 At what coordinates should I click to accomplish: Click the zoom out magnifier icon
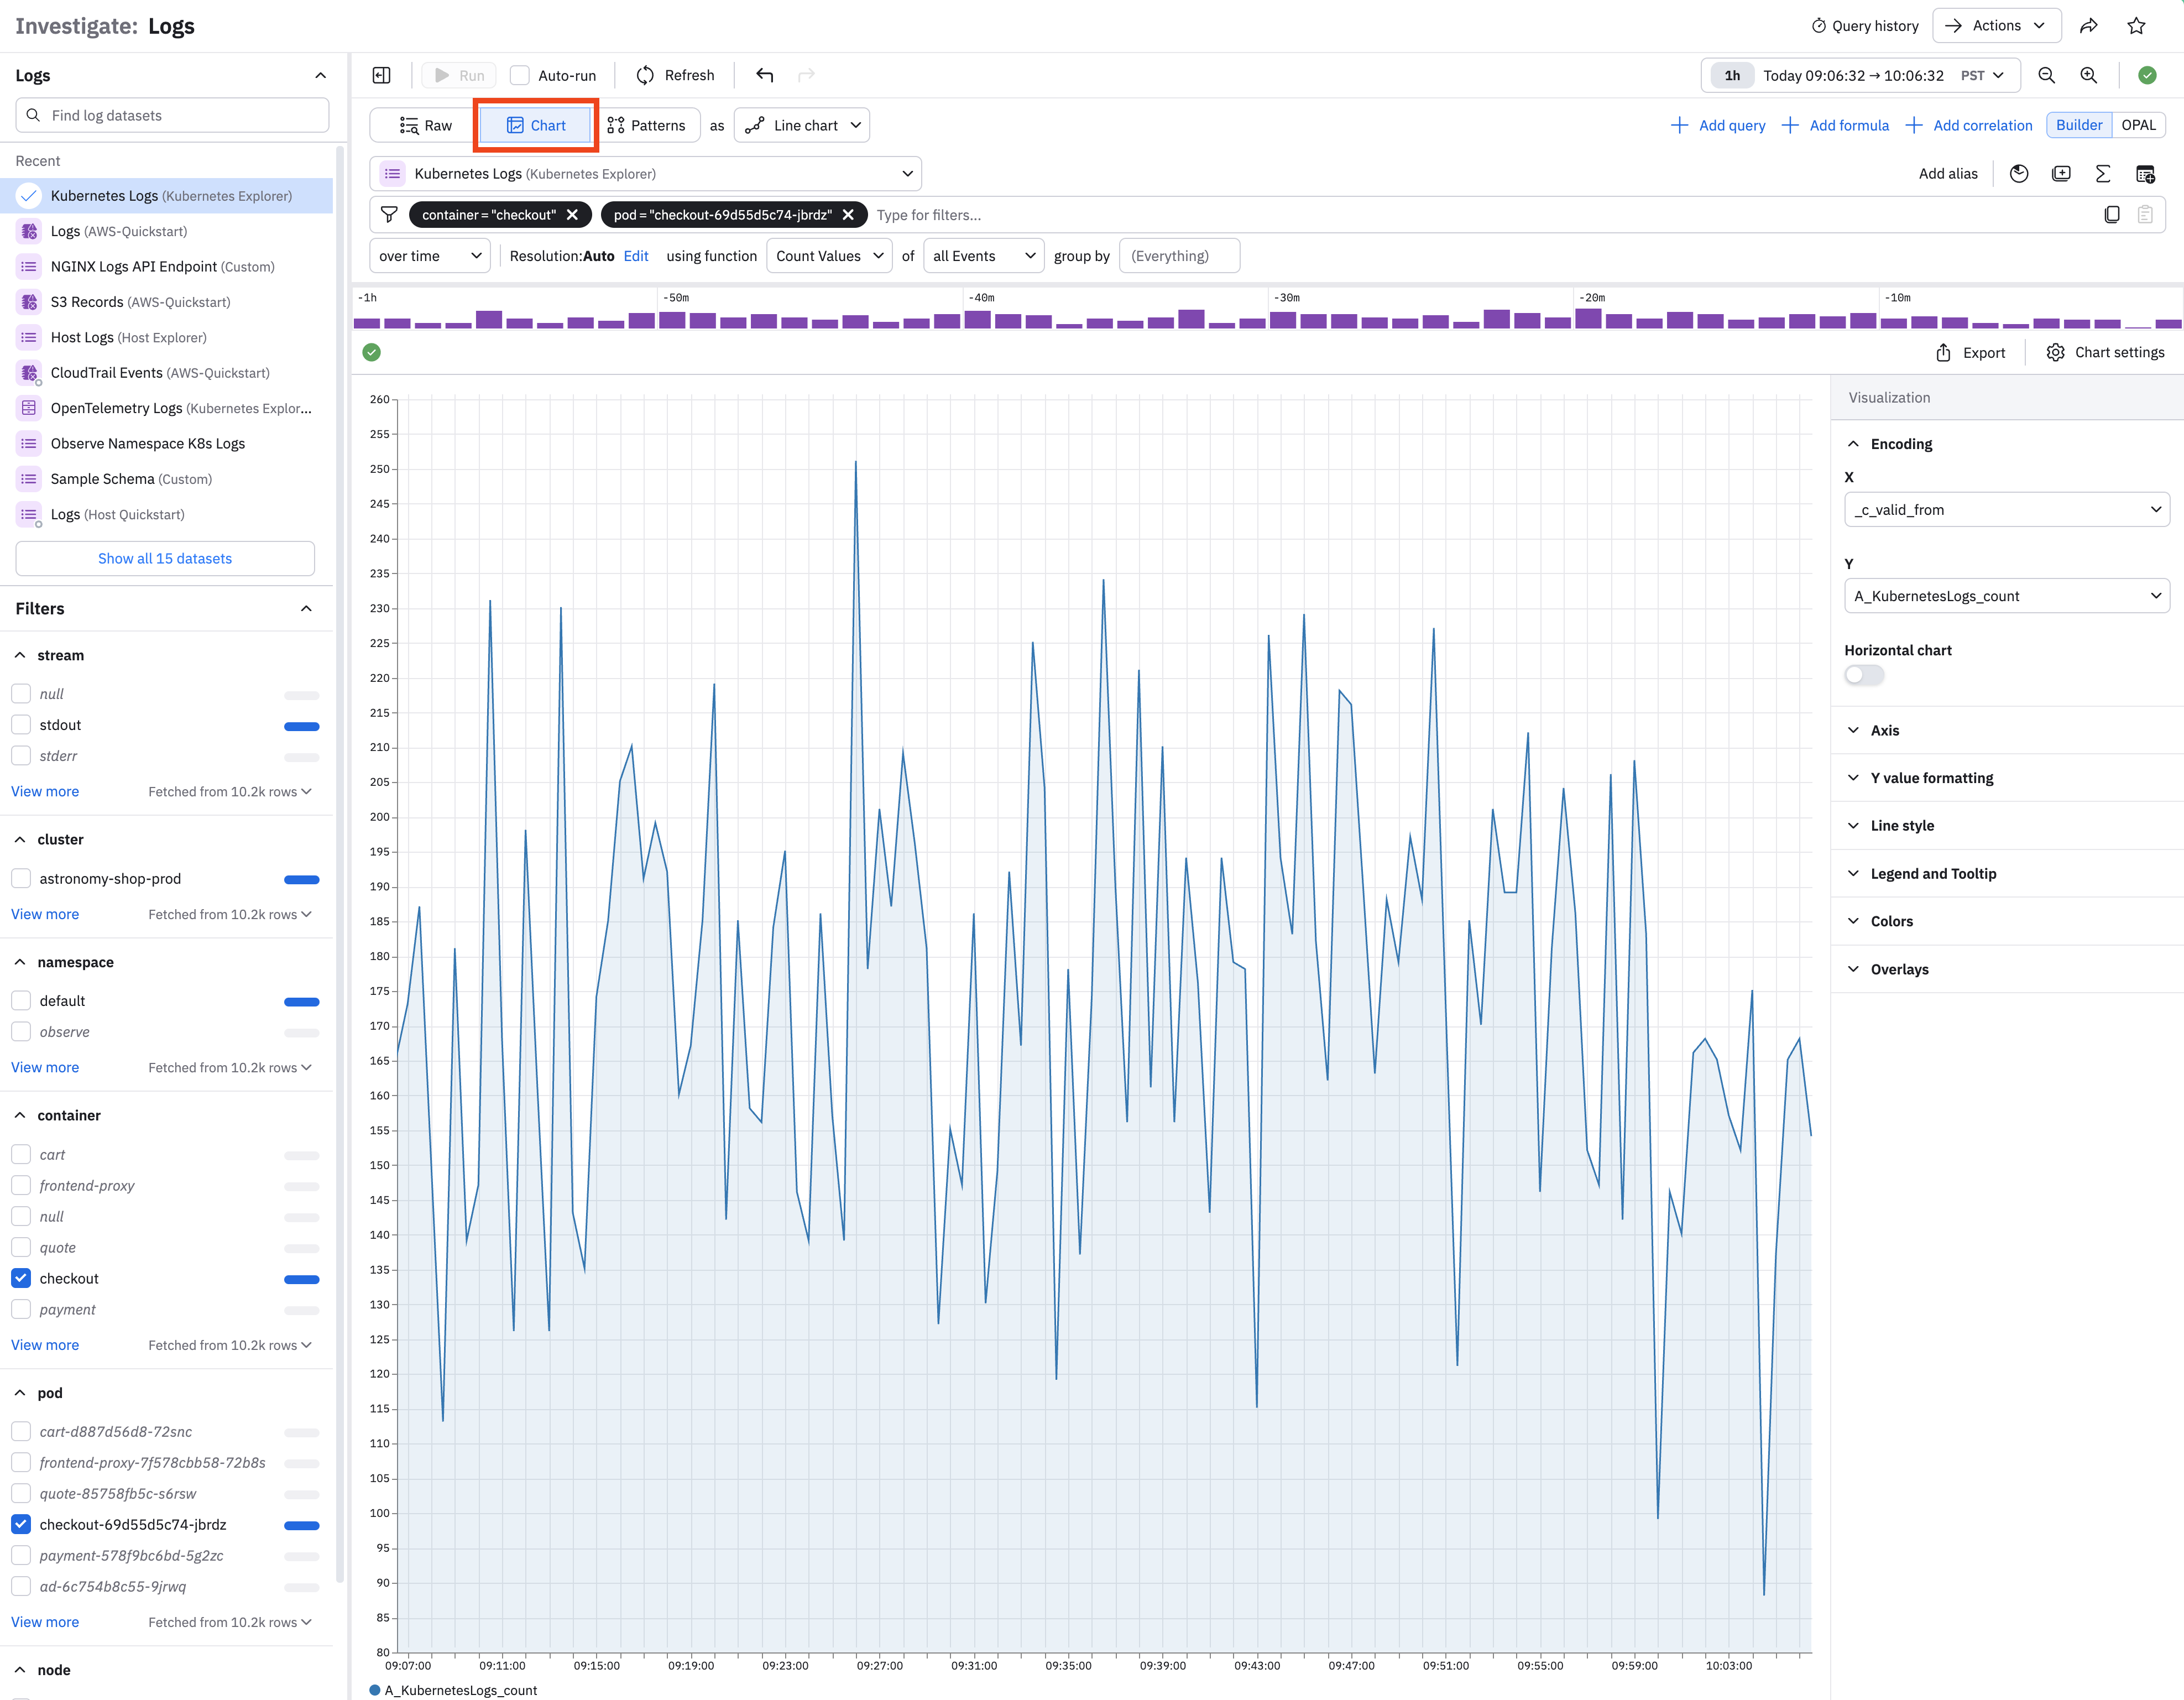2046,75
